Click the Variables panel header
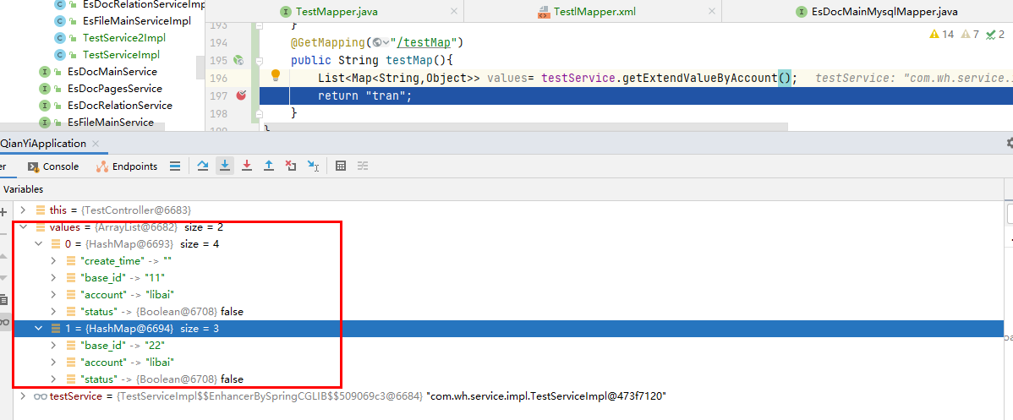 coord(24,189)
